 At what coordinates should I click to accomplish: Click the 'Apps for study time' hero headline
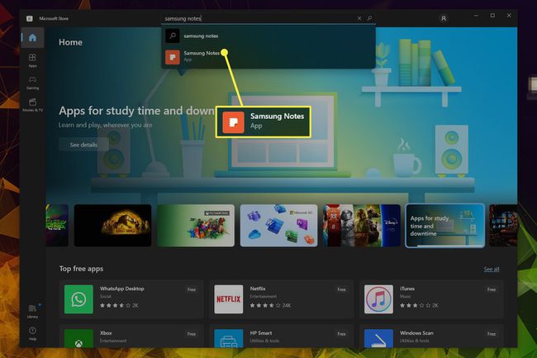[x=137, y=111]
